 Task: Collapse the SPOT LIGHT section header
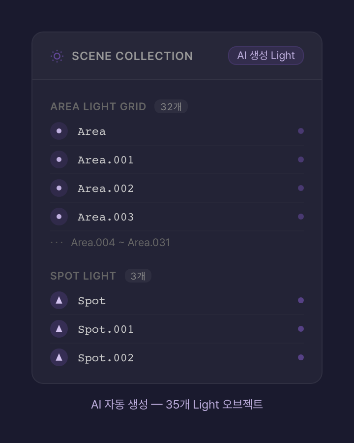(83, 276)
